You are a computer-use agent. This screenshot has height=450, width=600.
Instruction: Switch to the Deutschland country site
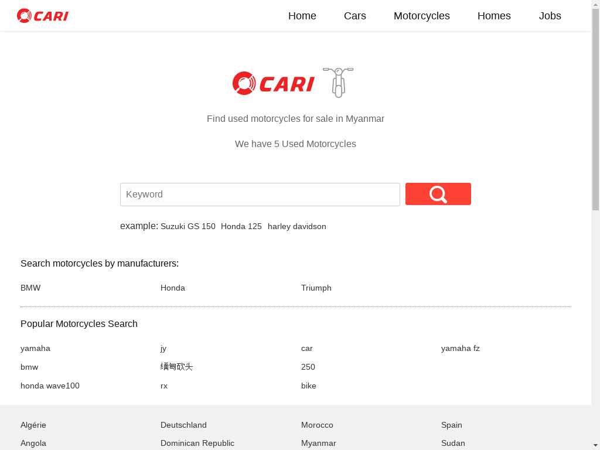tap(183, 425)
